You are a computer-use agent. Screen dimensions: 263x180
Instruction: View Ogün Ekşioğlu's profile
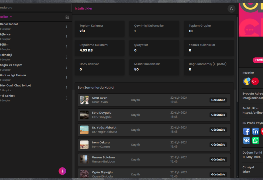pyautogui.click(x=218, y=174)
